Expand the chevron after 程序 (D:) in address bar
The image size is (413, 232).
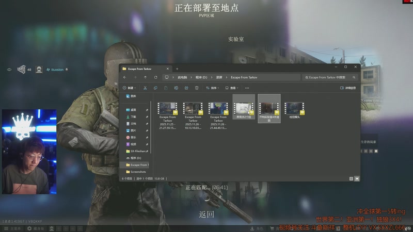(212, 77)
